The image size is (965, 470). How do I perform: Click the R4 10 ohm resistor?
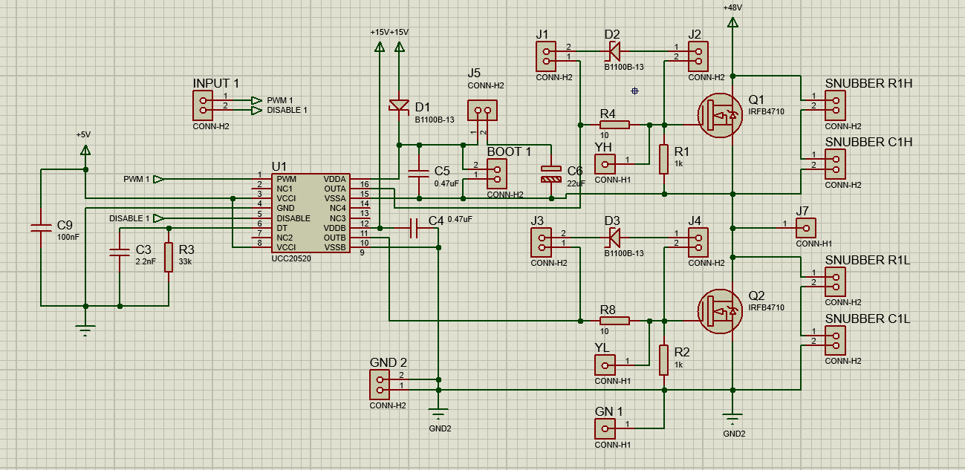pyautogui.click(x=614, y=125)
